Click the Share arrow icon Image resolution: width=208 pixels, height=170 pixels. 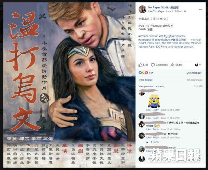tap(172, 65)
